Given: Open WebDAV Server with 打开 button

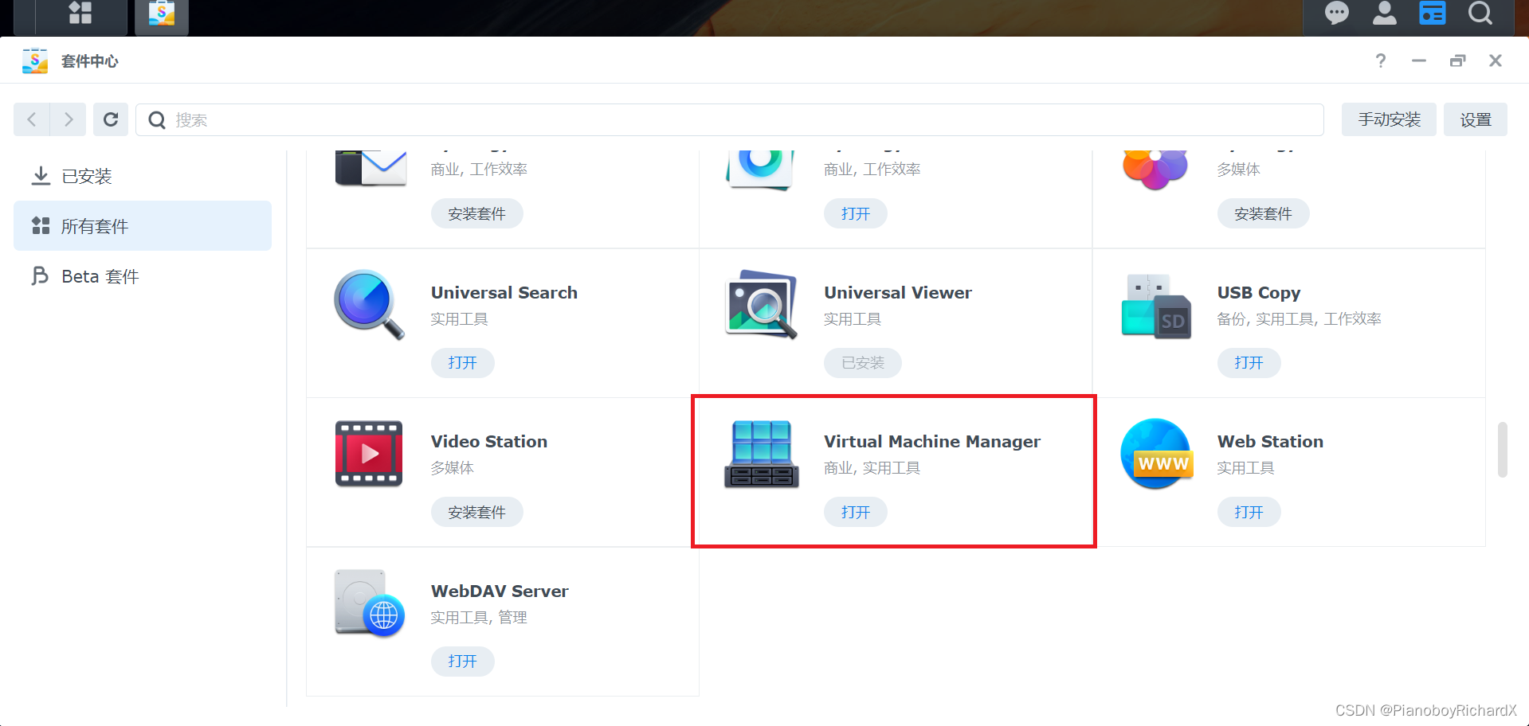Looking at the screenshot, I should pyautogui.click(x=463, y=662).
